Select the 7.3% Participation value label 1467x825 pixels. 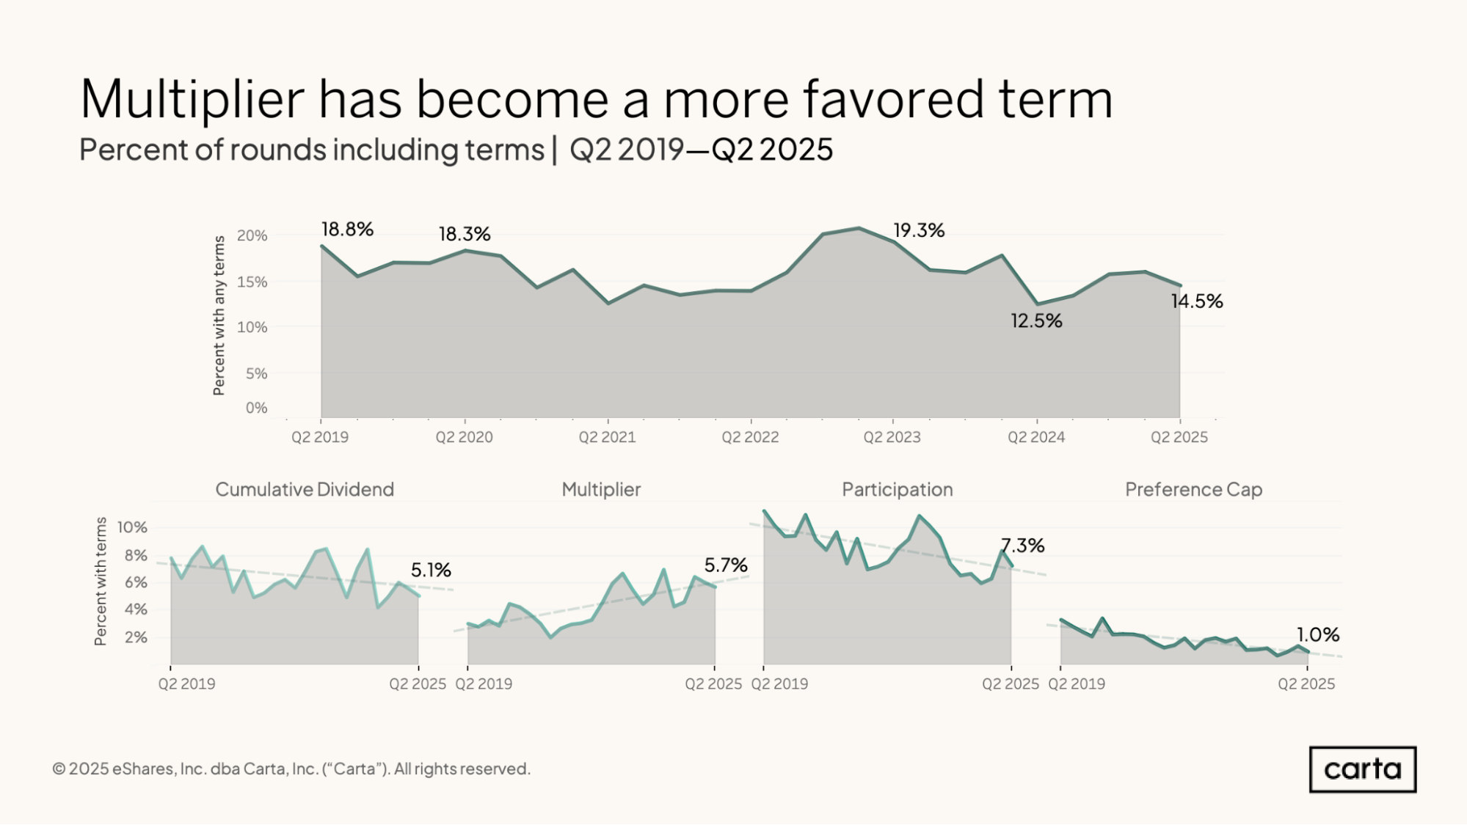pyautogui.click(x=1022, y=545)
